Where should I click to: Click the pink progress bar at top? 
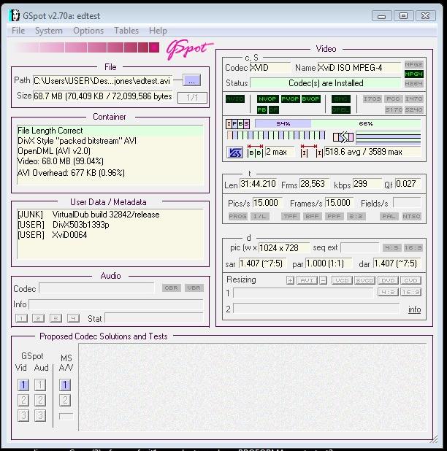point(85,47)
